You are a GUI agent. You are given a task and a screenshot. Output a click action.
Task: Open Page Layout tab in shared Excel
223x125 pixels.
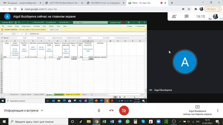[x=26, y=26]
